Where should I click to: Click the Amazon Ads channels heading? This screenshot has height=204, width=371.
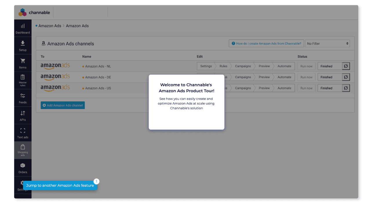pos(71,44)
